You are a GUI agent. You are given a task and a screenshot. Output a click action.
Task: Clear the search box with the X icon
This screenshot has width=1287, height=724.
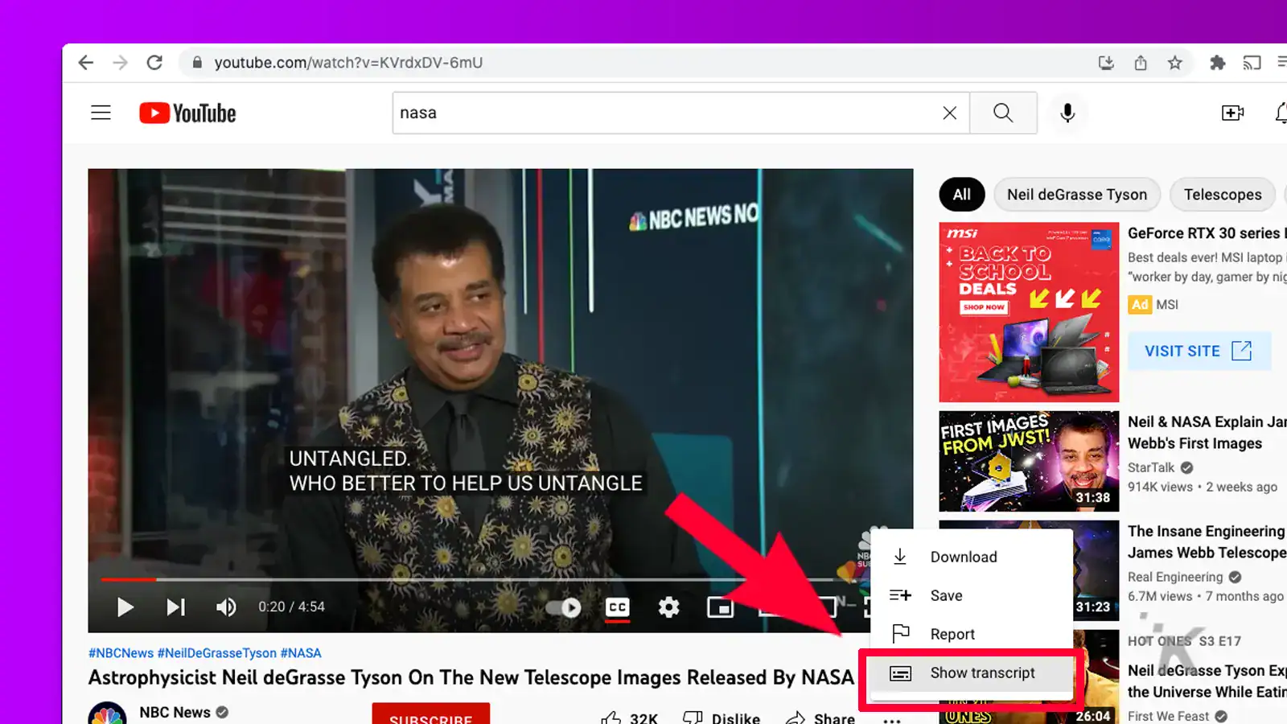(950, 113)
